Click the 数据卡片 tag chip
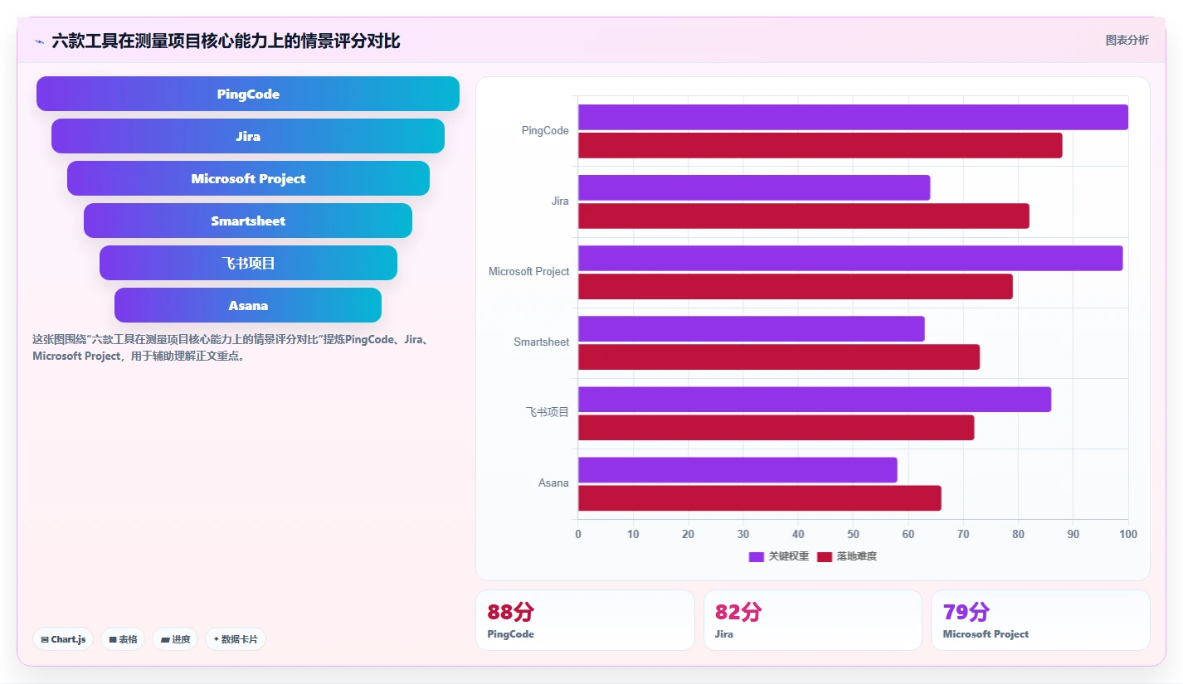The image size is (1183, 684). click(x=236, y=639)
